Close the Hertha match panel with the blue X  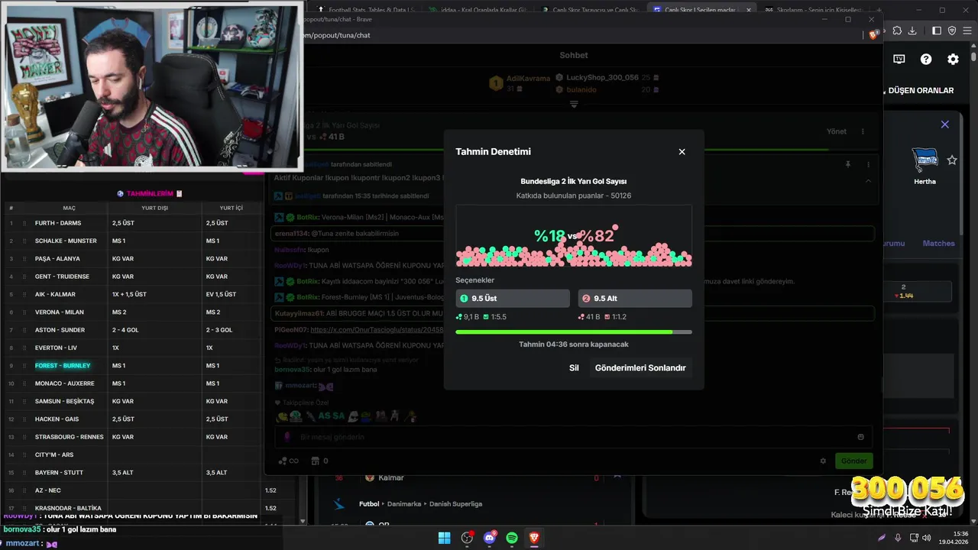pyautogui.click(x=944, y=124)
